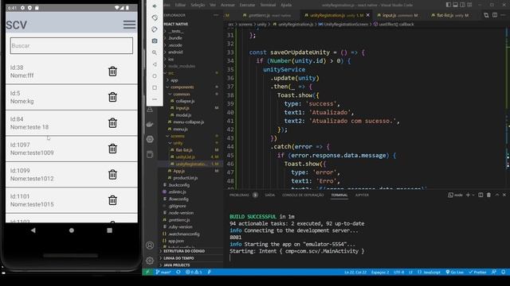Screen dimensions: 510x286
Task: Delete the item with Id:1101
Action: coord(112,200)
